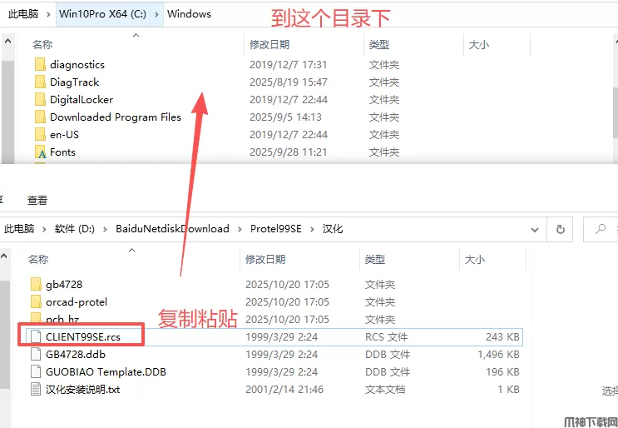Open the 查看 ribbon tab

pos(37,201)
